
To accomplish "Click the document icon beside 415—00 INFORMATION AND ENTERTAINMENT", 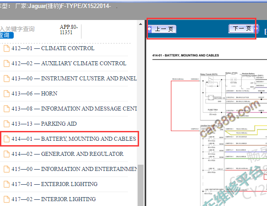I will pos(7,169).
